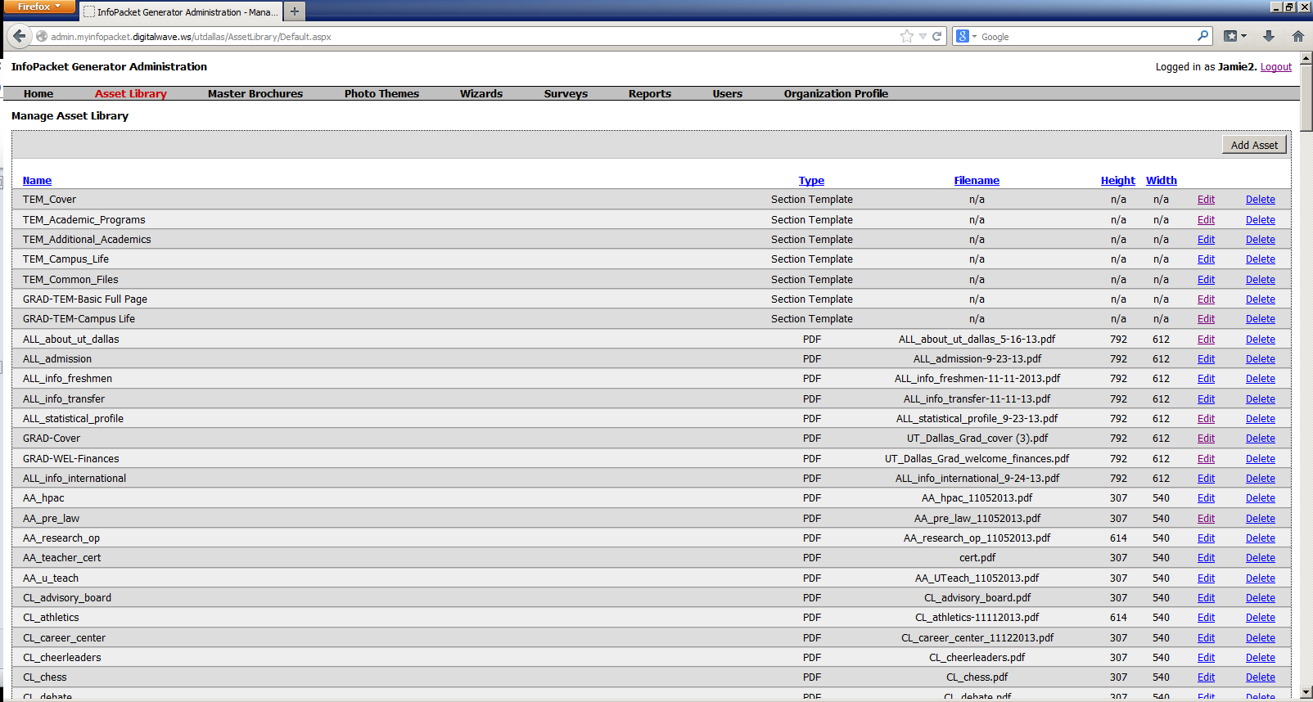Bookmark this page with the star icon
Screen dimensions: 1313x702
906,36
